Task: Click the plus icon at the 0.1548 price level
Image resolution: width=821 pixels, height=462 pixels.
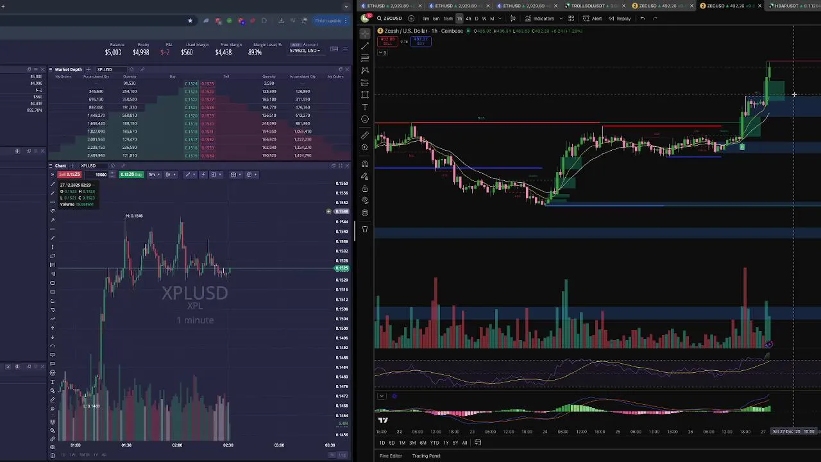Action: point(328,211)
